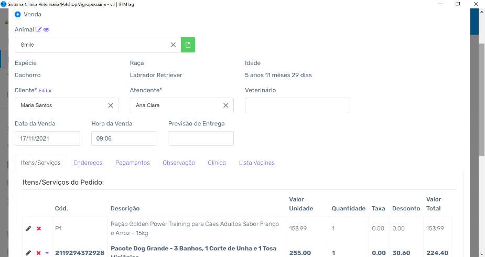Click the 224.40 total value

tap(437, 253)
